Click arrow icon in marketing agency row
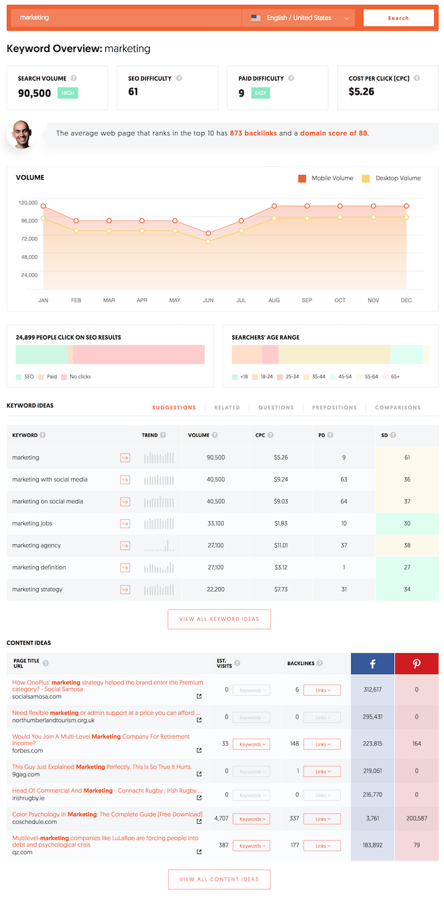Image resolution: width=444 pixels, height=898 pixels. [x=125, y=546]
